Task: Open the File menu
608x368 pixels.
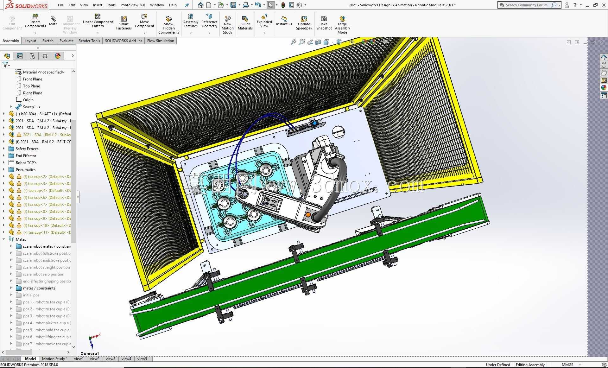Action: point(61,5)
